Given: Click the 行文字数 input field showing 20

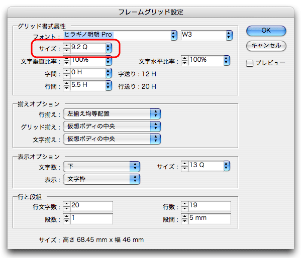Looking at the screenshot, I should pos(91,206).
